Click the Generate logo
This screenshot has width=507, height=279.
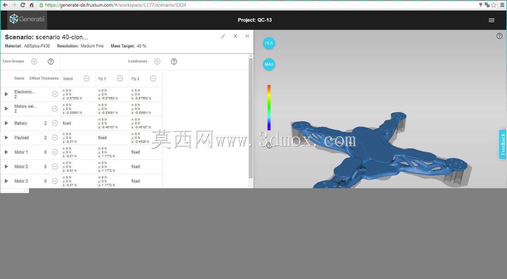pos(27,19)
